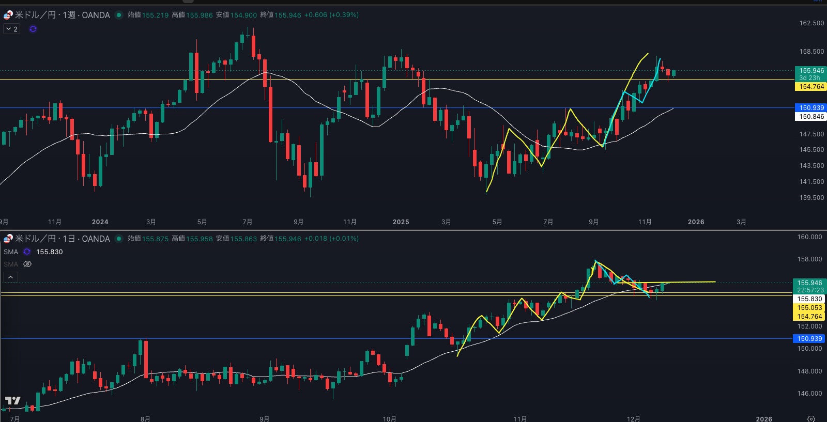Collapse the daily chart indicator legend
This screenshot has width=827, height=422.
point(10,277)
